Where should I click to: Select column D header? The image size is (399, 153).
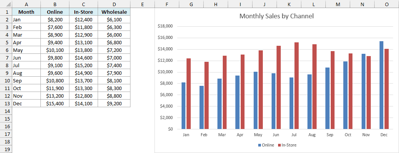click(x=114, y=4)
